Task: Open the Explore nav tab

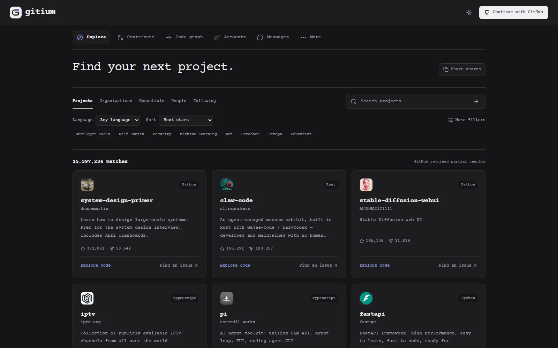Action: click(91, 37)
